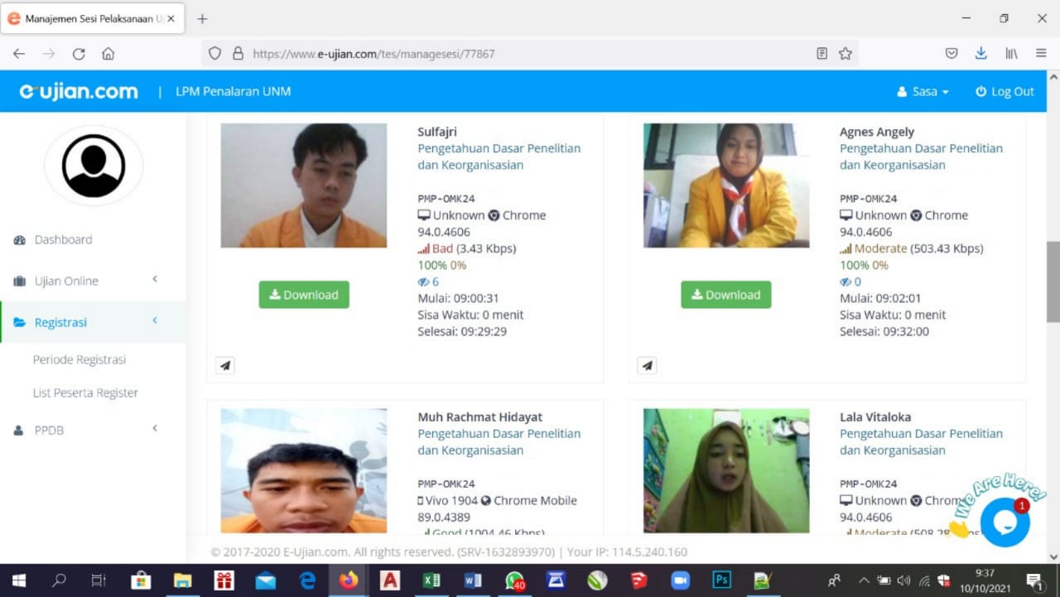The image size is (1060, 597).
Task: Open Periode Registrasi submenu
Action: tap(79, 359)
